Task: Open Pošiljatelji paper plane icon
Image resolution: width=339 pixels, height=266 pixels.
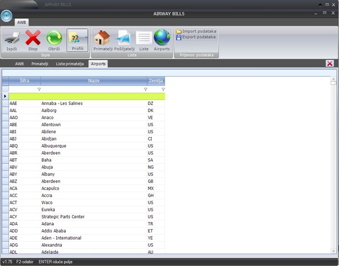Action: pyautogui.click(x=124, y=38)
